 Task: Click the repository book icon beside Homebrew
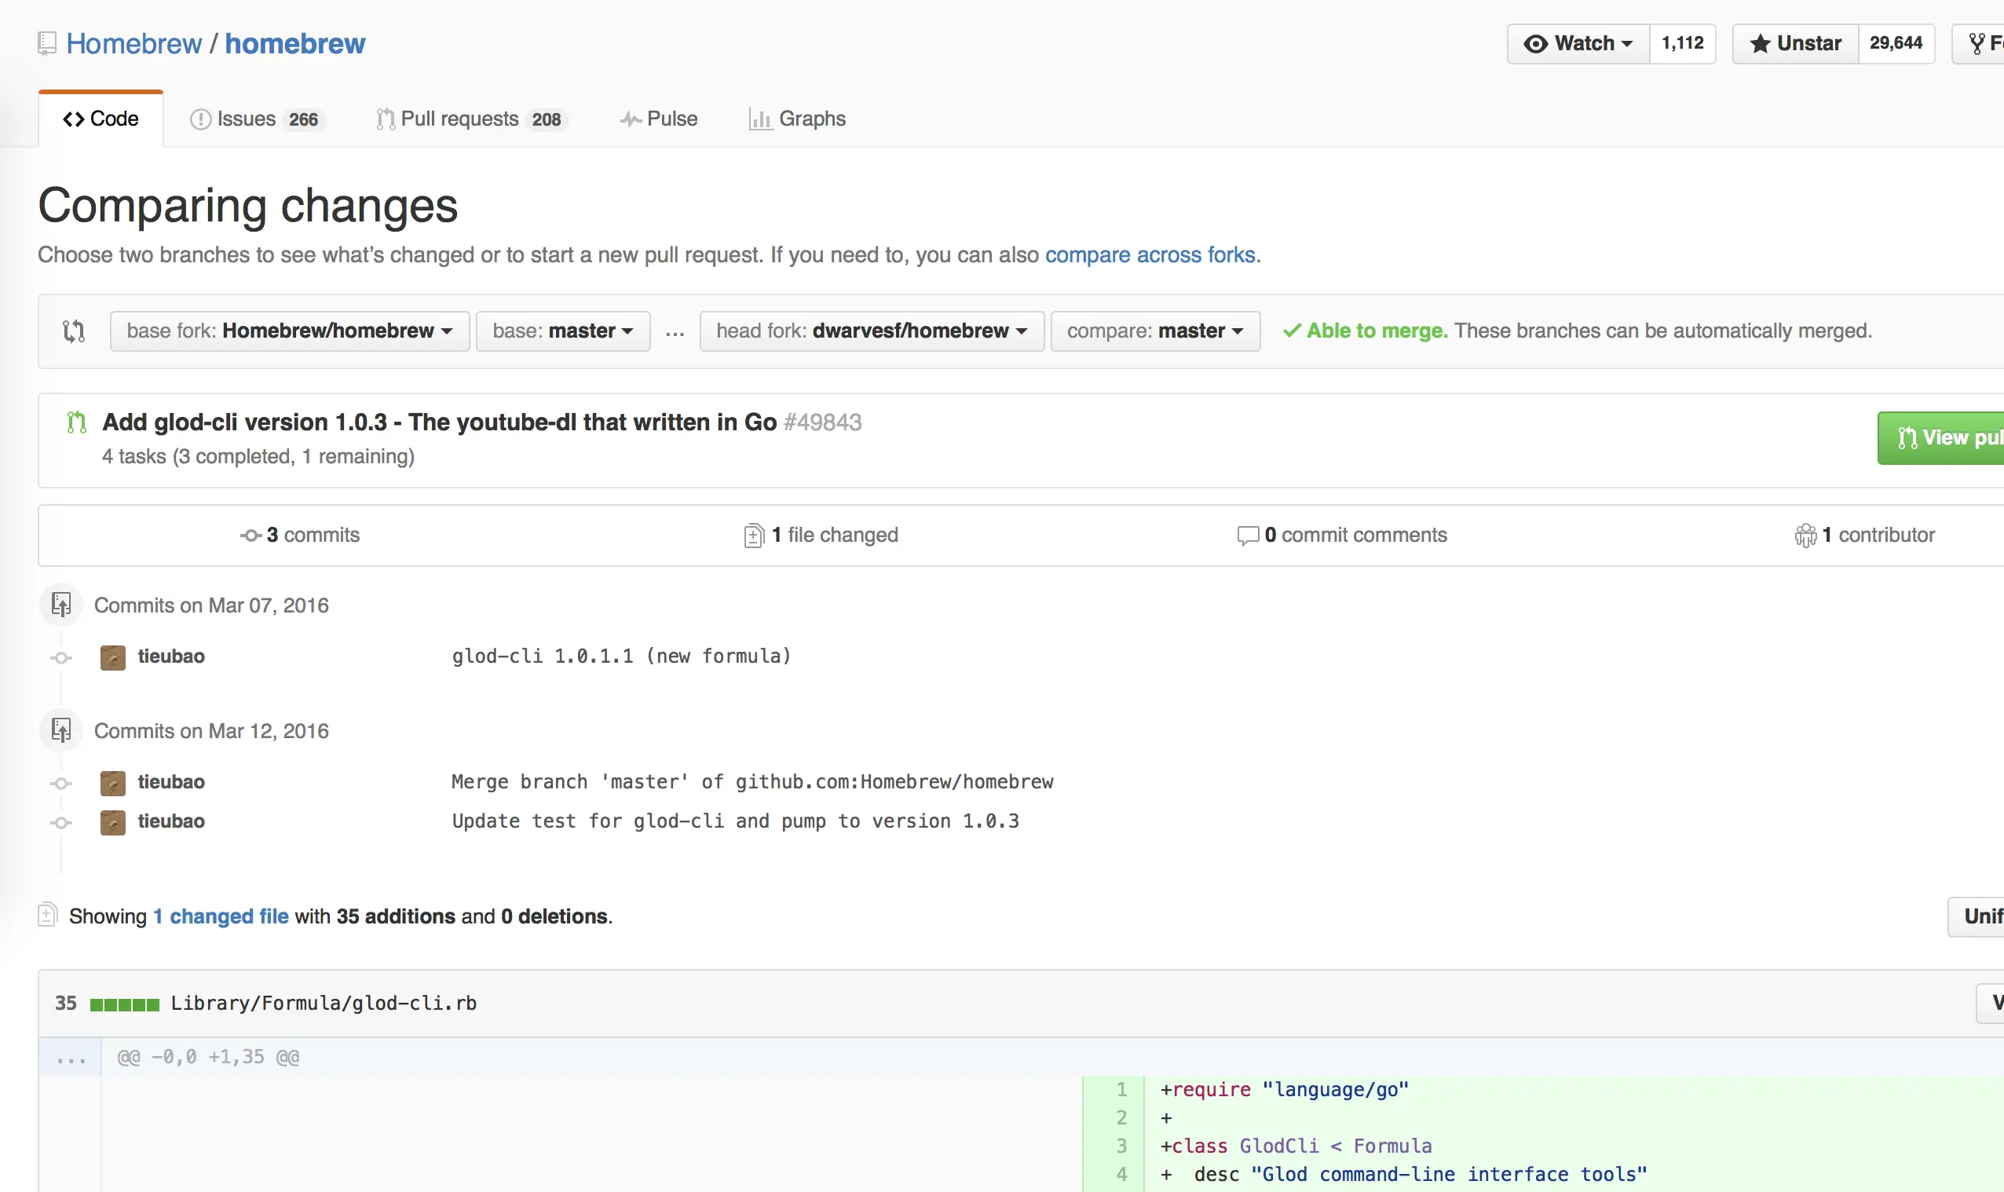click(47, 44)
